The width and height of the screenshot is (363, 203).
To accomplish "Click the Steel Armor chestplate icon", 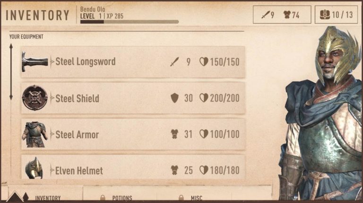I will pyautogui.click(x=35, y=135).
